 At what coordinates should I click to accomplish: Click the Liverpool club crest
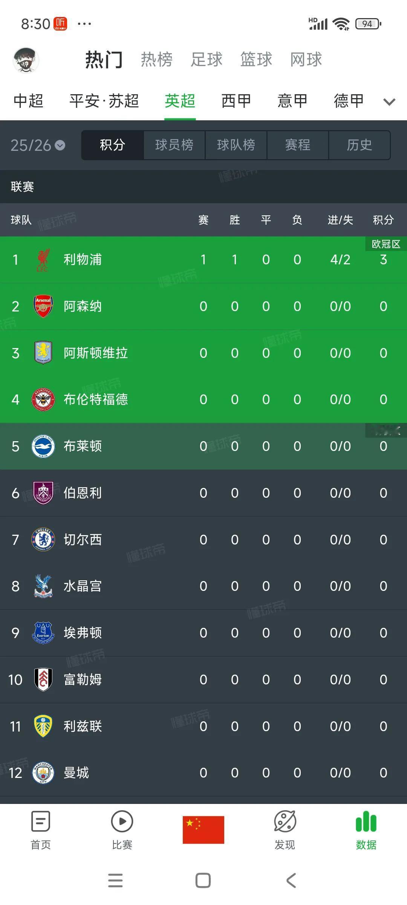(x=43, y=260)
